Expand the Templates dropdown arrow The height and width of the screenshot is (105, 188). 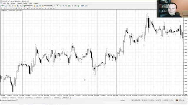[x=87, y=6]
